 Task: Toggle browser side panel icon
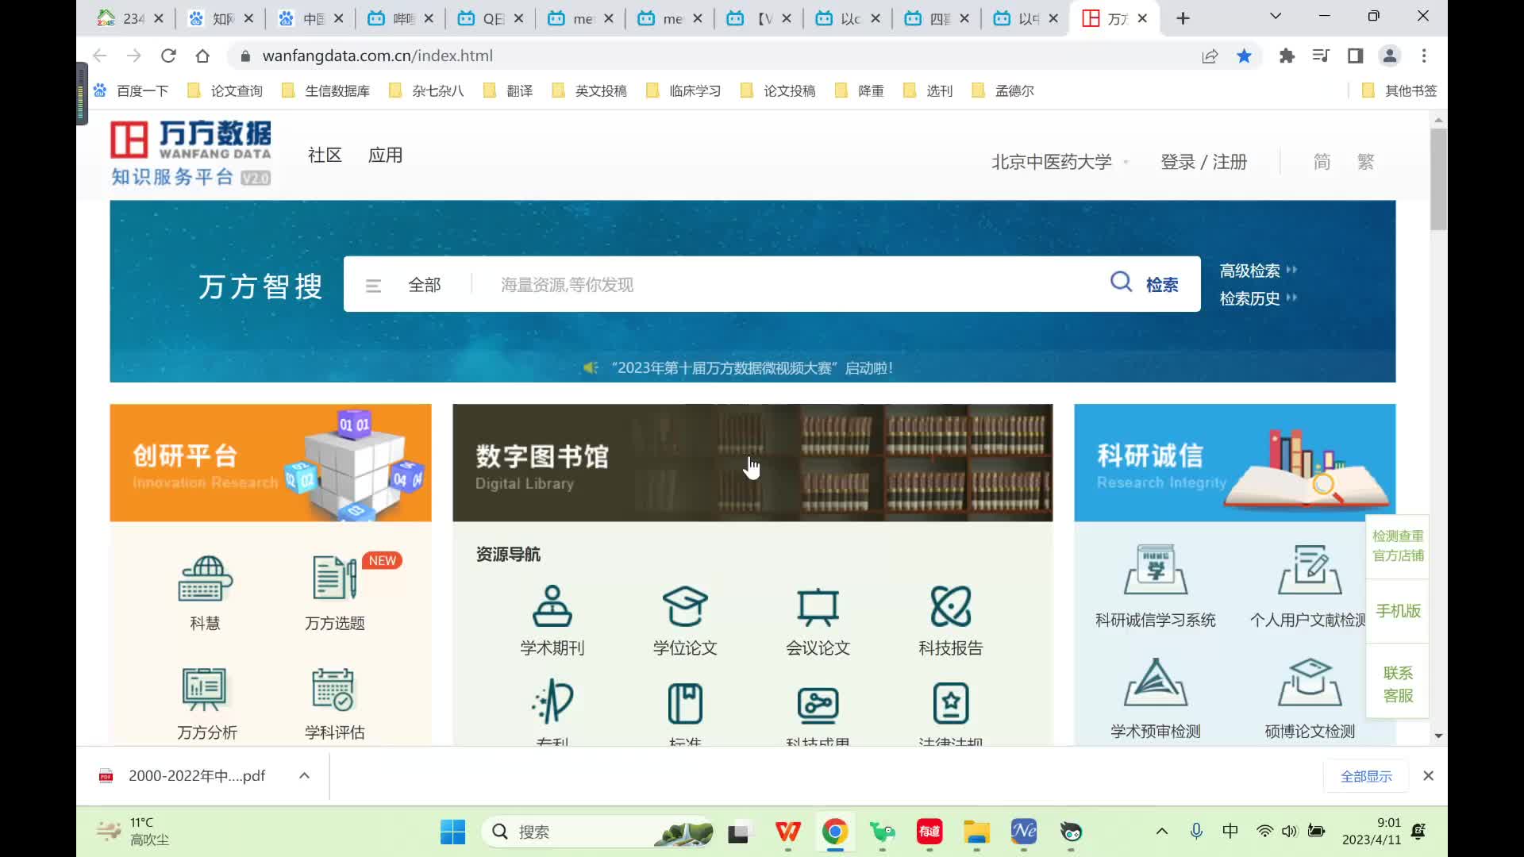point(1355,56)
